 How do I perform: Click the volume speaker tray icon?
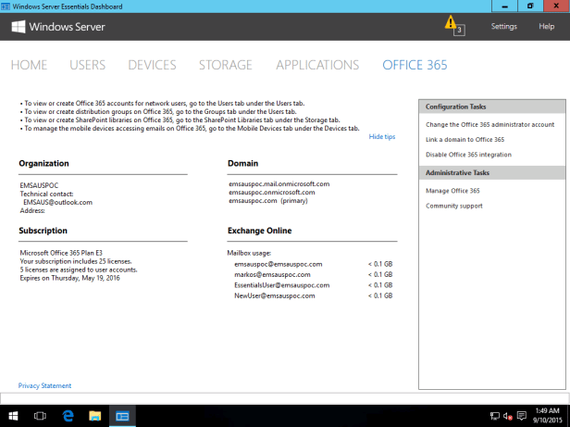pos(508,417)
